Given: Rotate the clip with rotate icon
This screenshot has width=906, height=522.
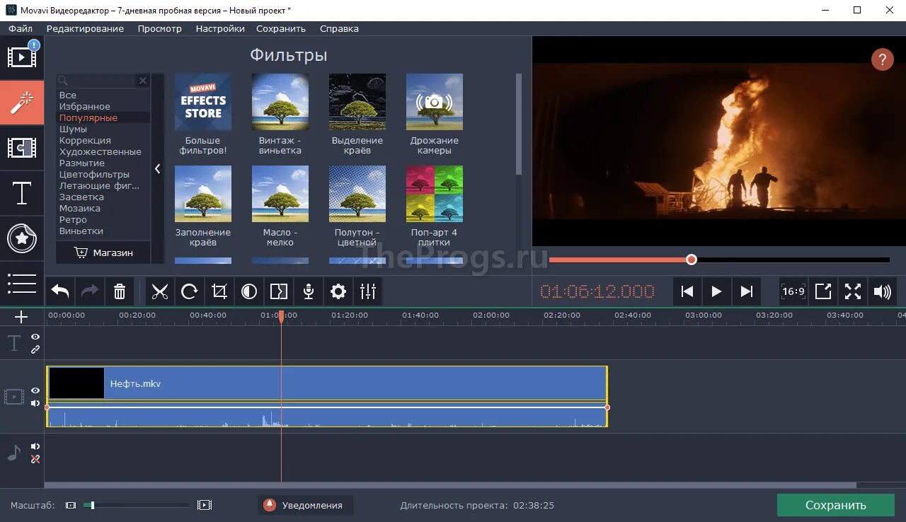Looking at the screenshot, I should [190, 291].
